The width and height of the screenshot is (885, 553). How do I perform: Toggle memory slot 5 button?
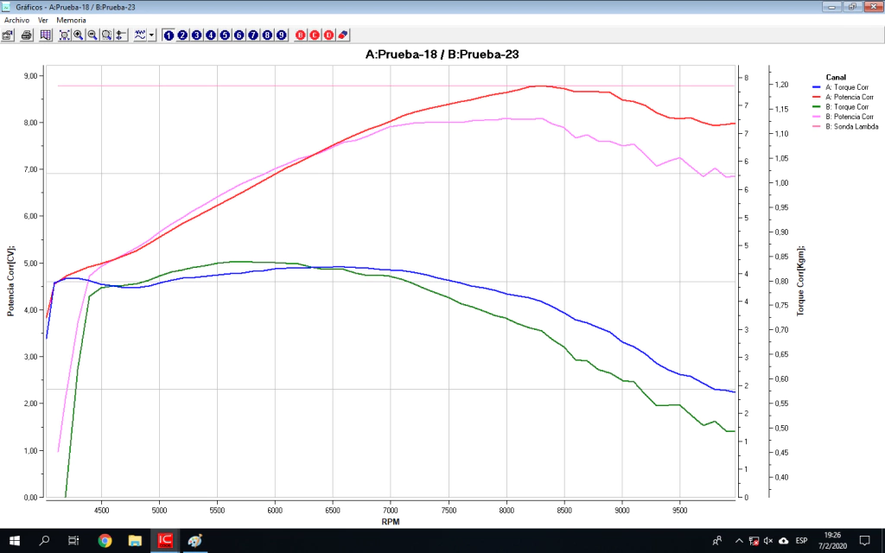click(x=225, y=35)
